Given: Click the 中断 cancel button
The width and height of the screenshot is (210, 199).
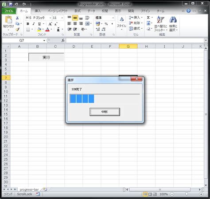Looking at the screenshot, I should click(x=105, y=112).
